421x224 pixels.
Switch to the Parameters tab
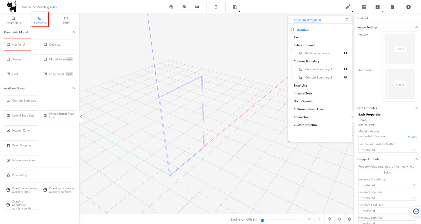13,20
